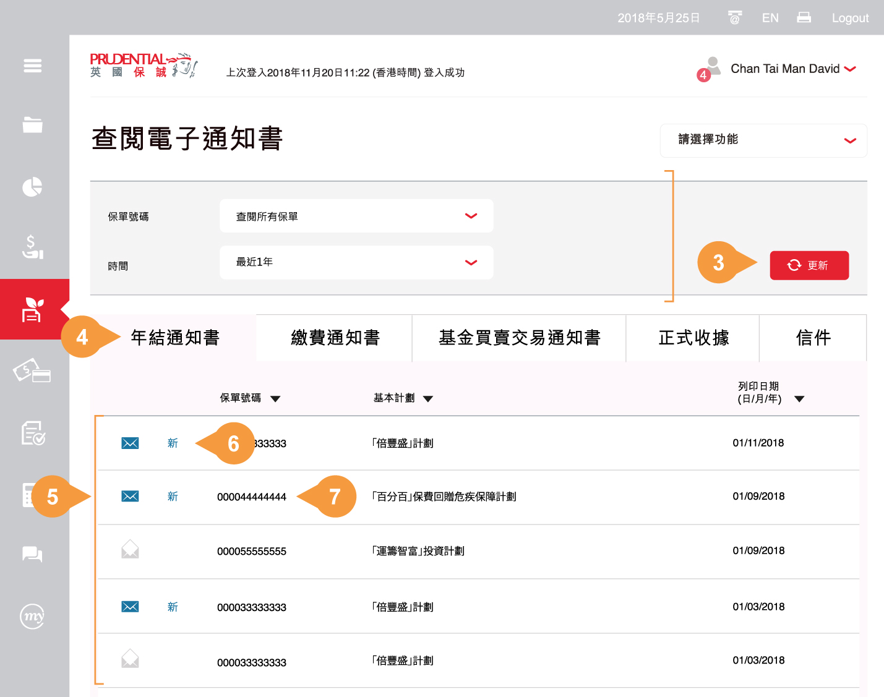Open the 請選擇功能 function dropdown
Viewport: 884px width, 697px height.
tap(763, 140)
